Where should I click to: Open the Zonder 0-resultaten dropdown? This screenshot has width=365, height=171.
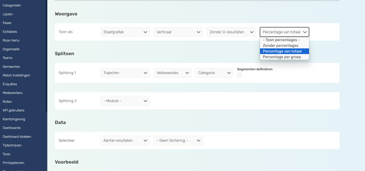point(231,32)
